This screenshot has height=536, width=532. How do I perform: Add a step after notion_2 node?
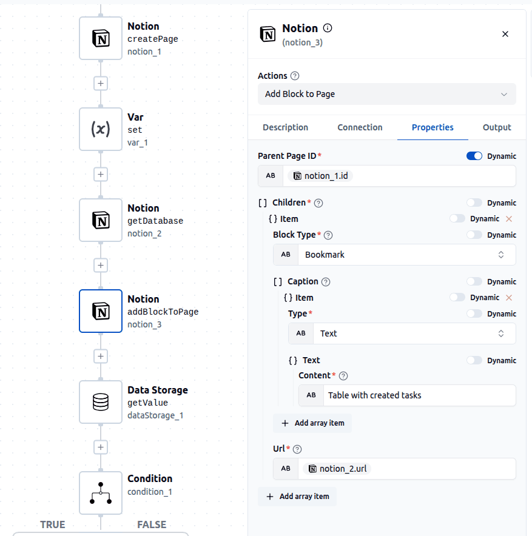coord(101,265)
